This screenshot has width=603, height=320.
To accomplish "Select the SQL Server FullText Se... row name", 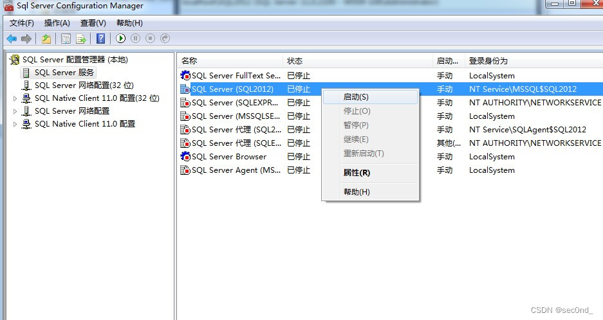I will coord(236,75).
